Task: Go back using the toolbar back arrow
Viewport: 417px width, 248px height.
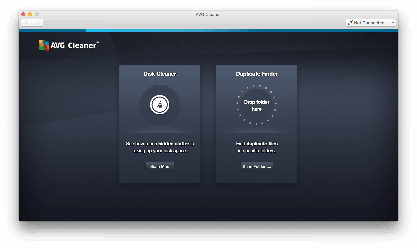Action: pyautogui.click(x=27, y=23)
